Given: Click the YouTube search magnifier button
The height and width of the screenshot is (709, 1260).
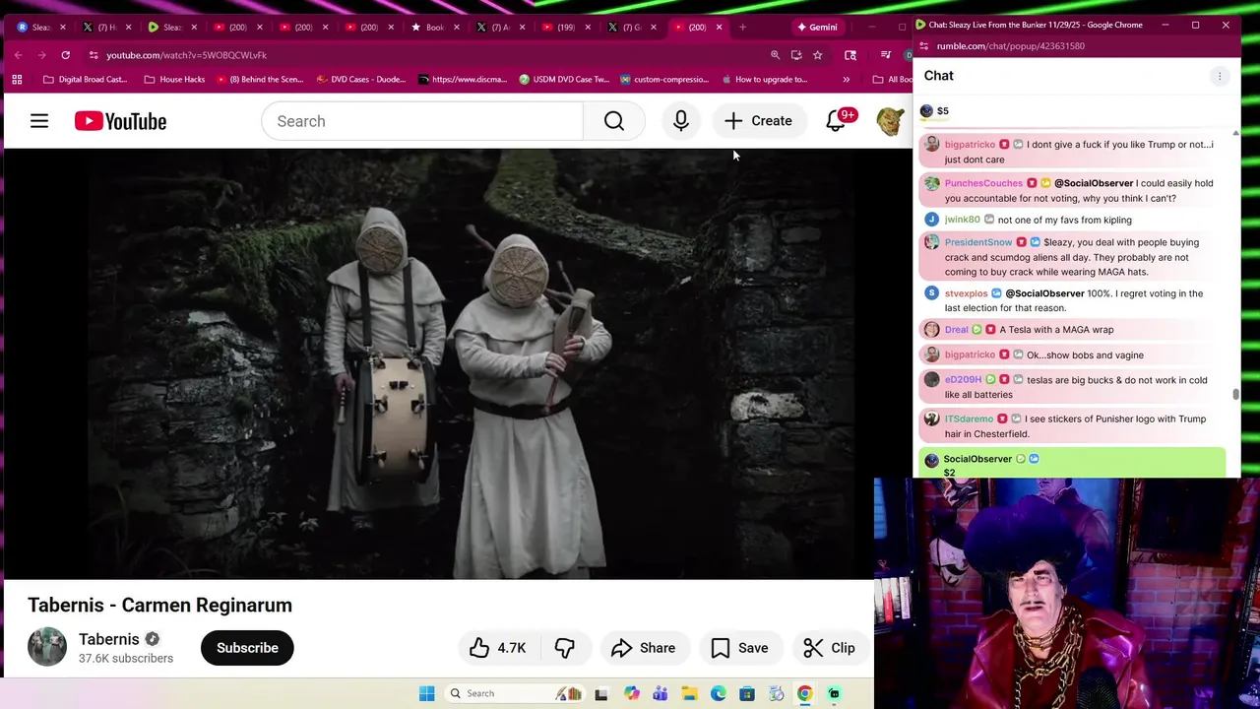Looking at the screenshot, I should [614, 121].
